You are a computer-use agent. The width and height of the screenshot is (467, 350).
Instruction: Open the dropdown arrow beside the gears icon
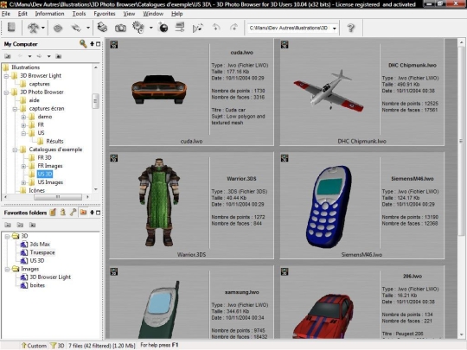[151, 28]
